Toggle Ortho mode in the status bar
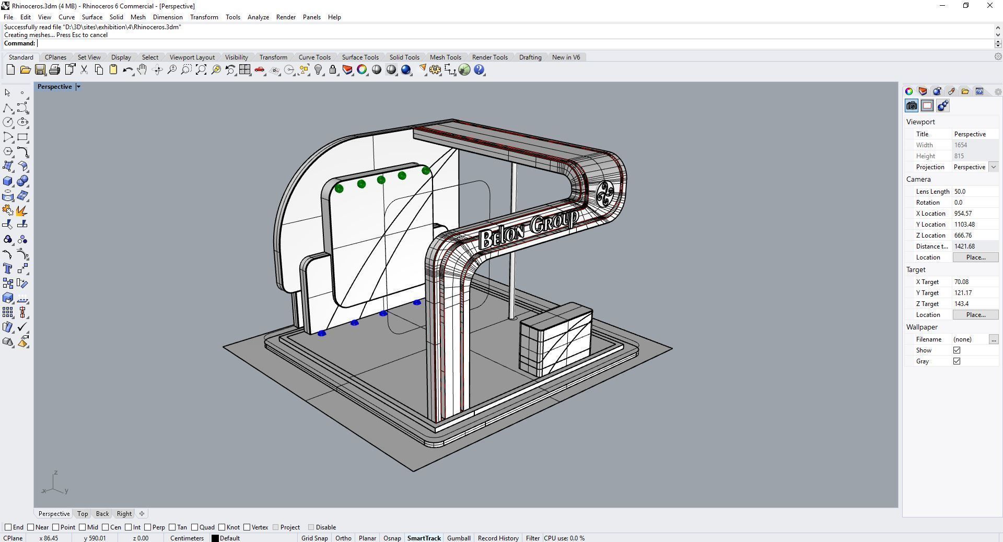The height and width of the screenshot is (542, 1003). point(343,538)
